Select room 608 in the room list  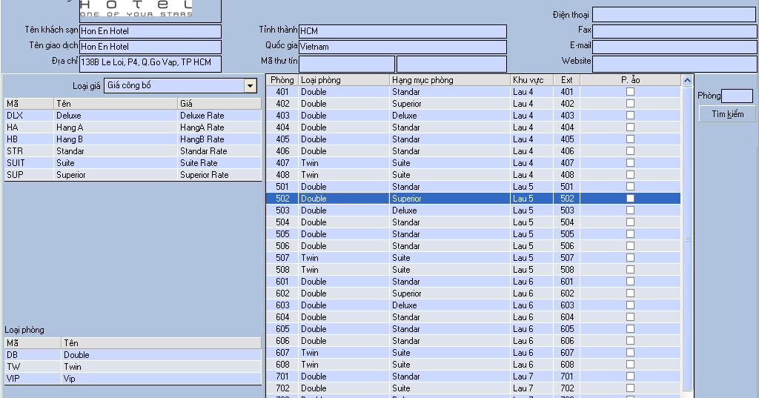[474, 365]
